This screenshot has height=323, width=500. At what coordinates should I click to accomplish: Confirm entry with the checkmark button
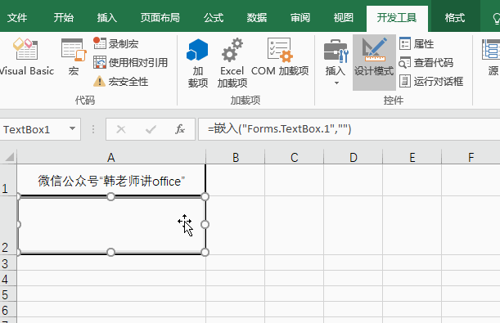151,129
